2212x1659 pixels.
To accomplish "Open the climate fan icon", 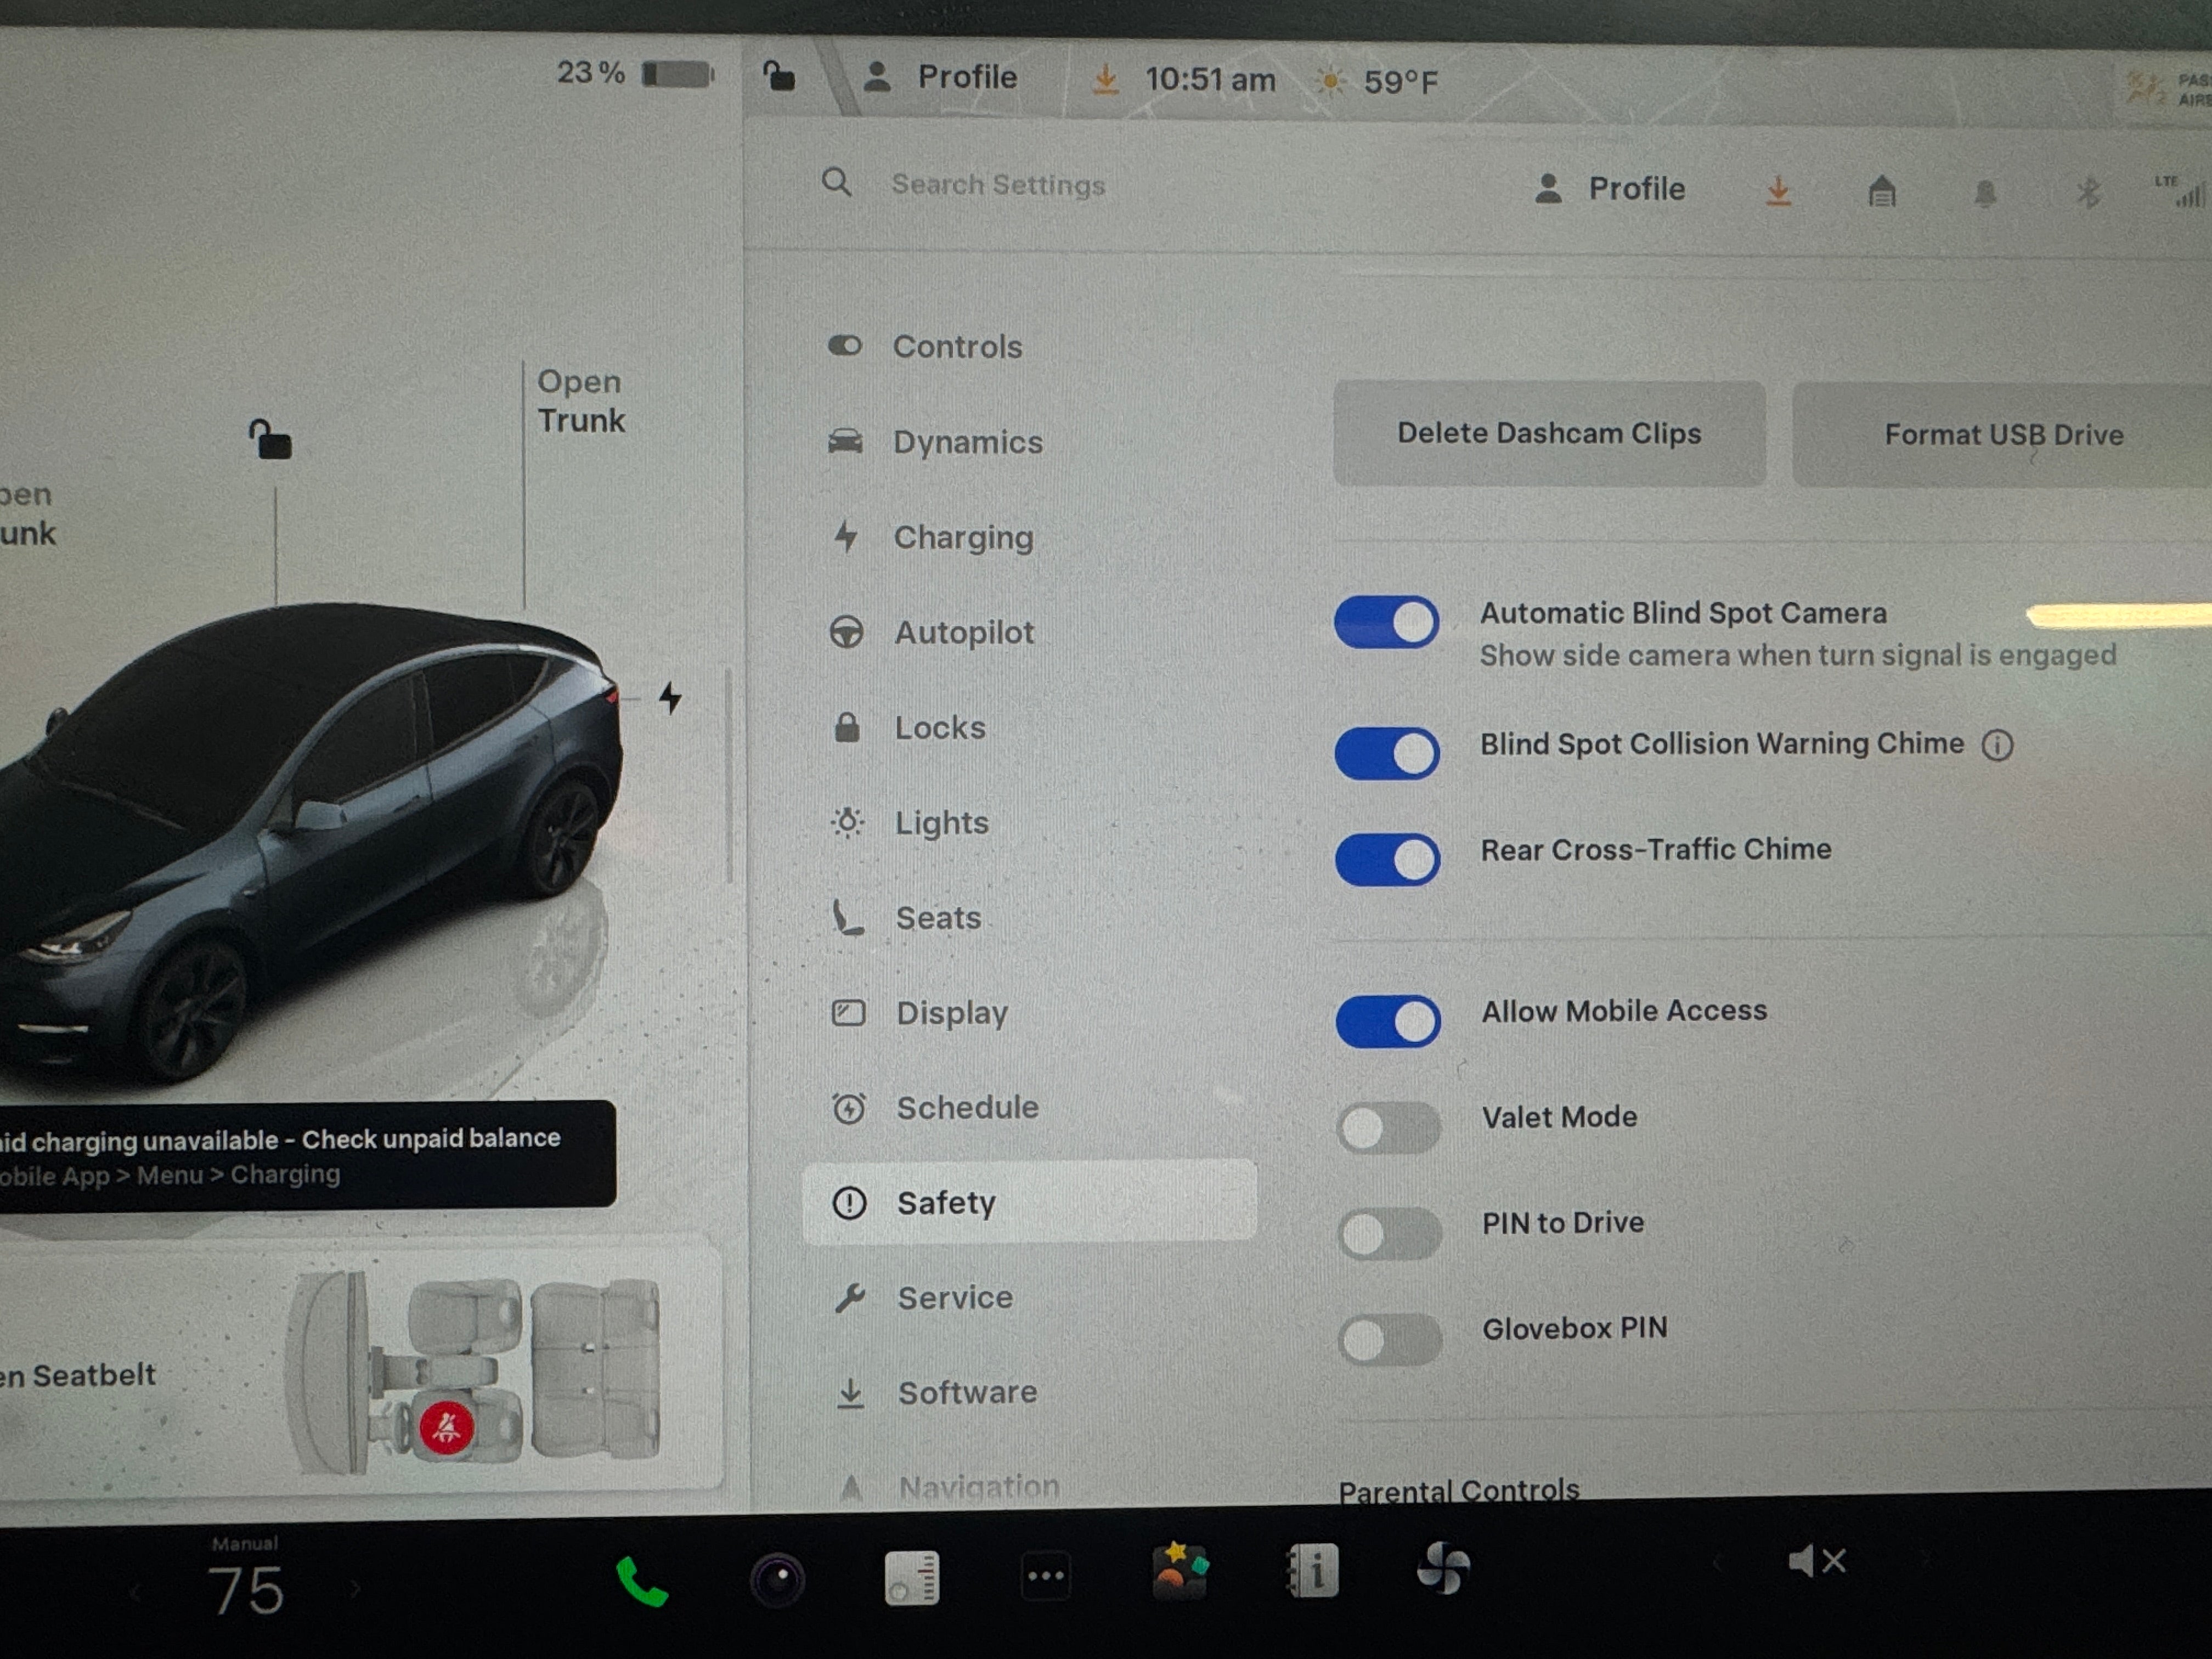I will pyautogui.click(x=1443, y=1568).
